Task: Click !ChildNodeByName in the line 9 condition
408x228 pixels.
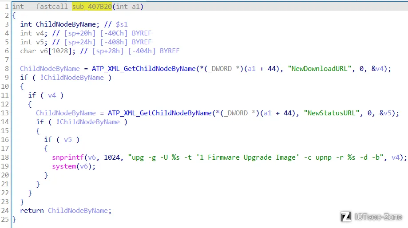Action: (x=72, y=78)
